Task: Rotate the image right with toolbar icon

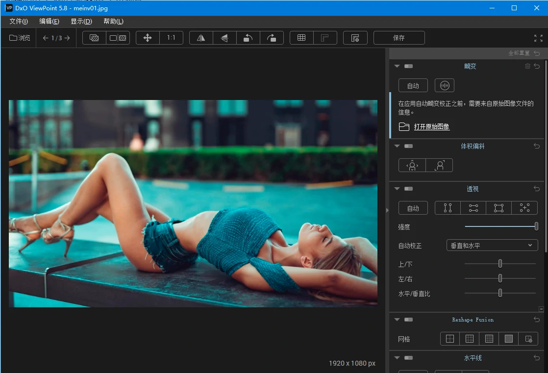Action: 272,38
